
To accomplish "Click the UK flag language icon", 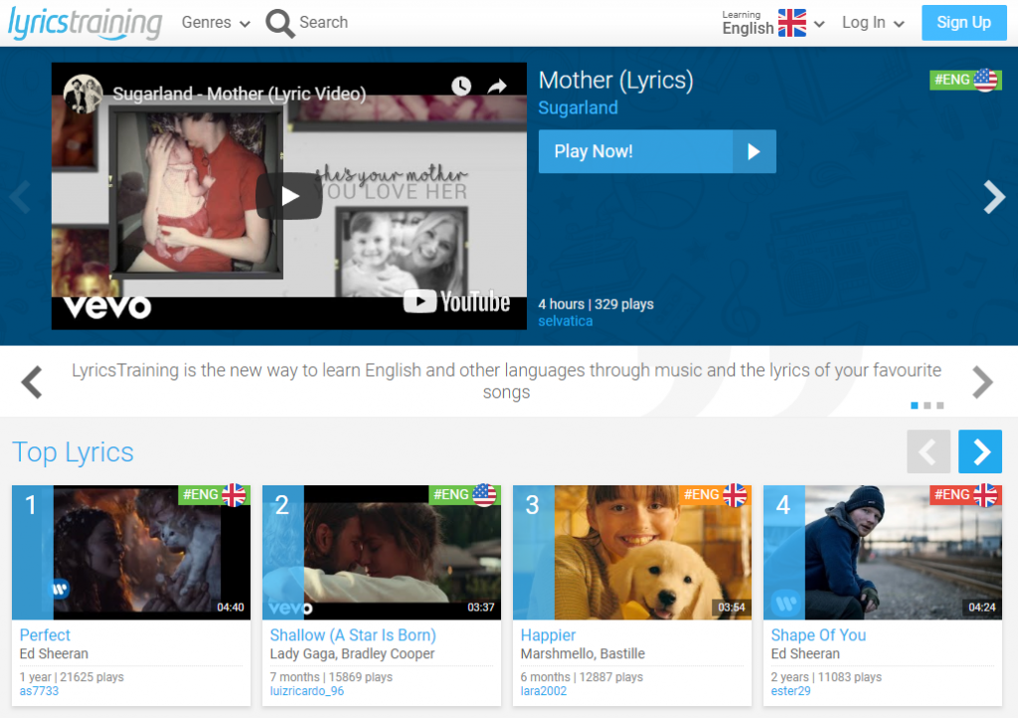I will (x=791, y=23).
